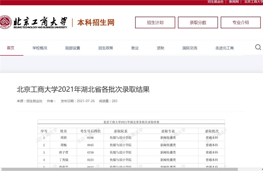Click the name cell 丁秀娟
This screenshot has height=171, width=263.
64,160
